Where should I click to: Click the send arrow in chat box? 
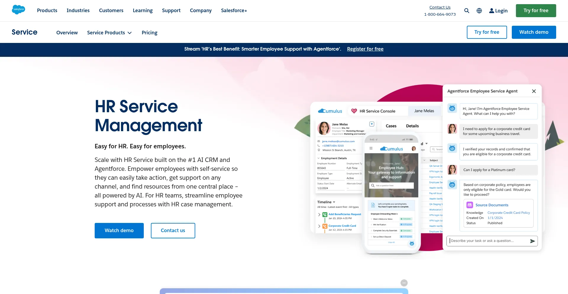(532, 241)
